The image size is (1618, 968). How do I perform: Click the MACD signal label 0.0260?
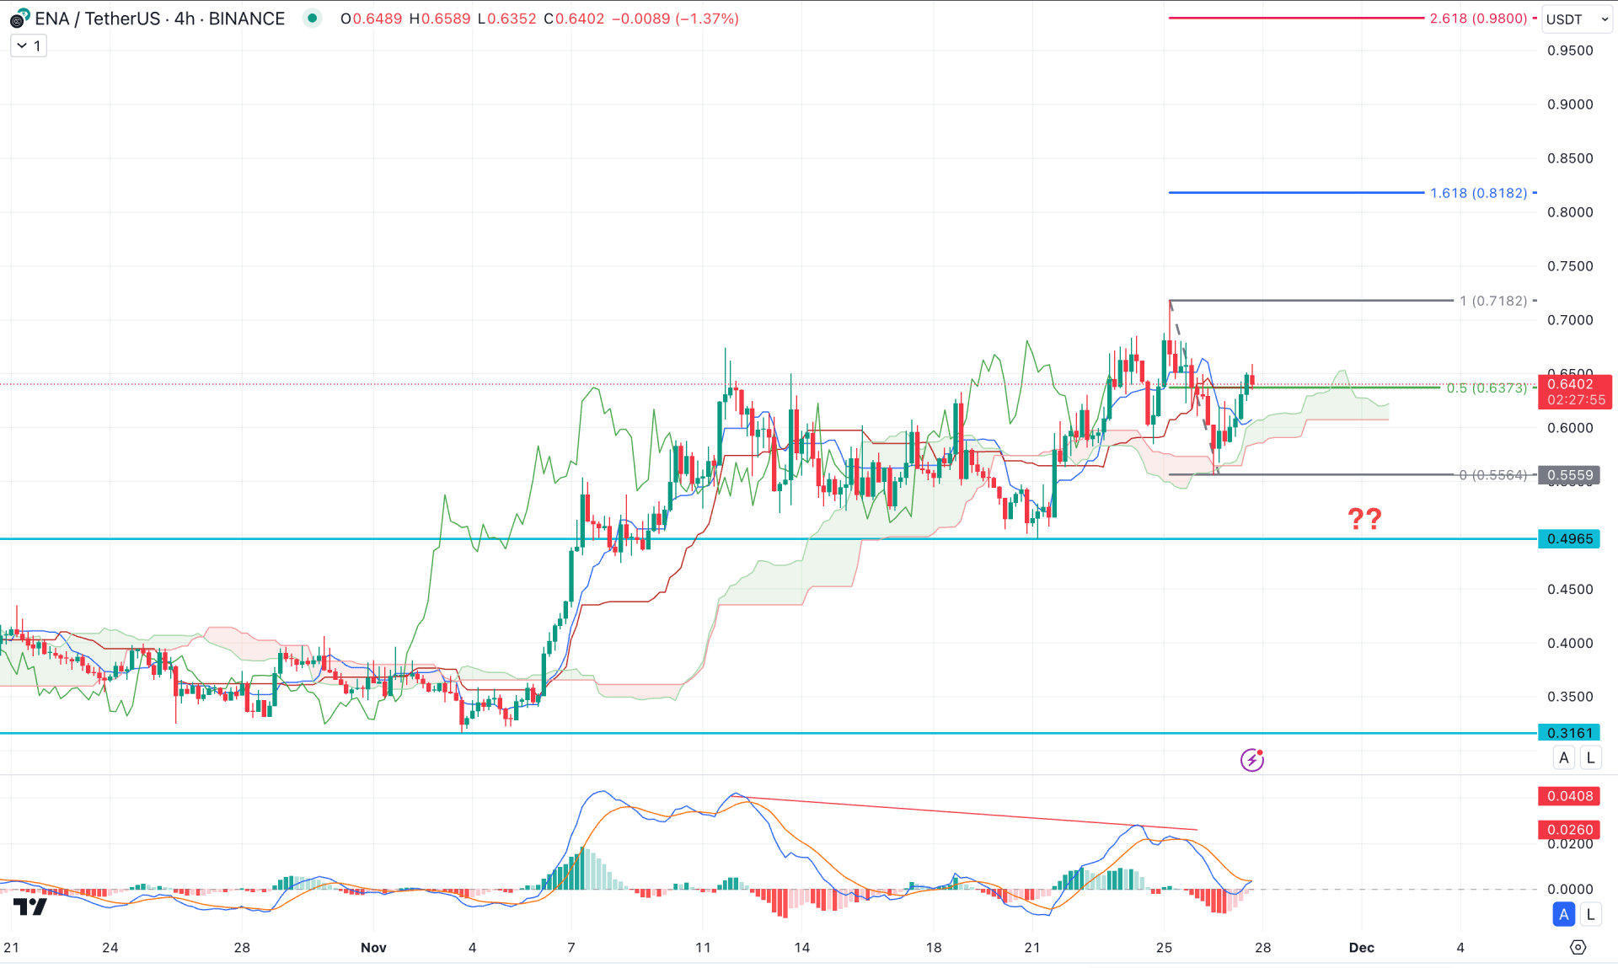pos(1569,830)
